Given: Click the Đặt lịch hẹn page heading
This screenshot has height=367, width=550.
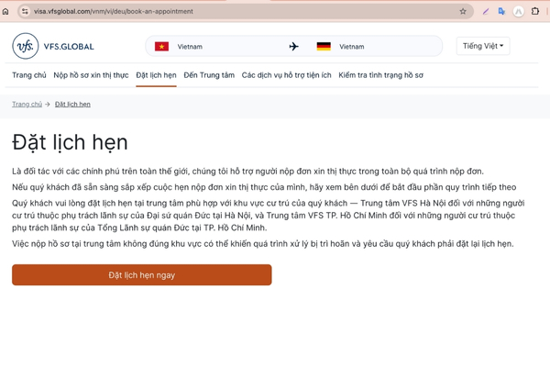Looking at the screenshot, I should pos(70,142).
